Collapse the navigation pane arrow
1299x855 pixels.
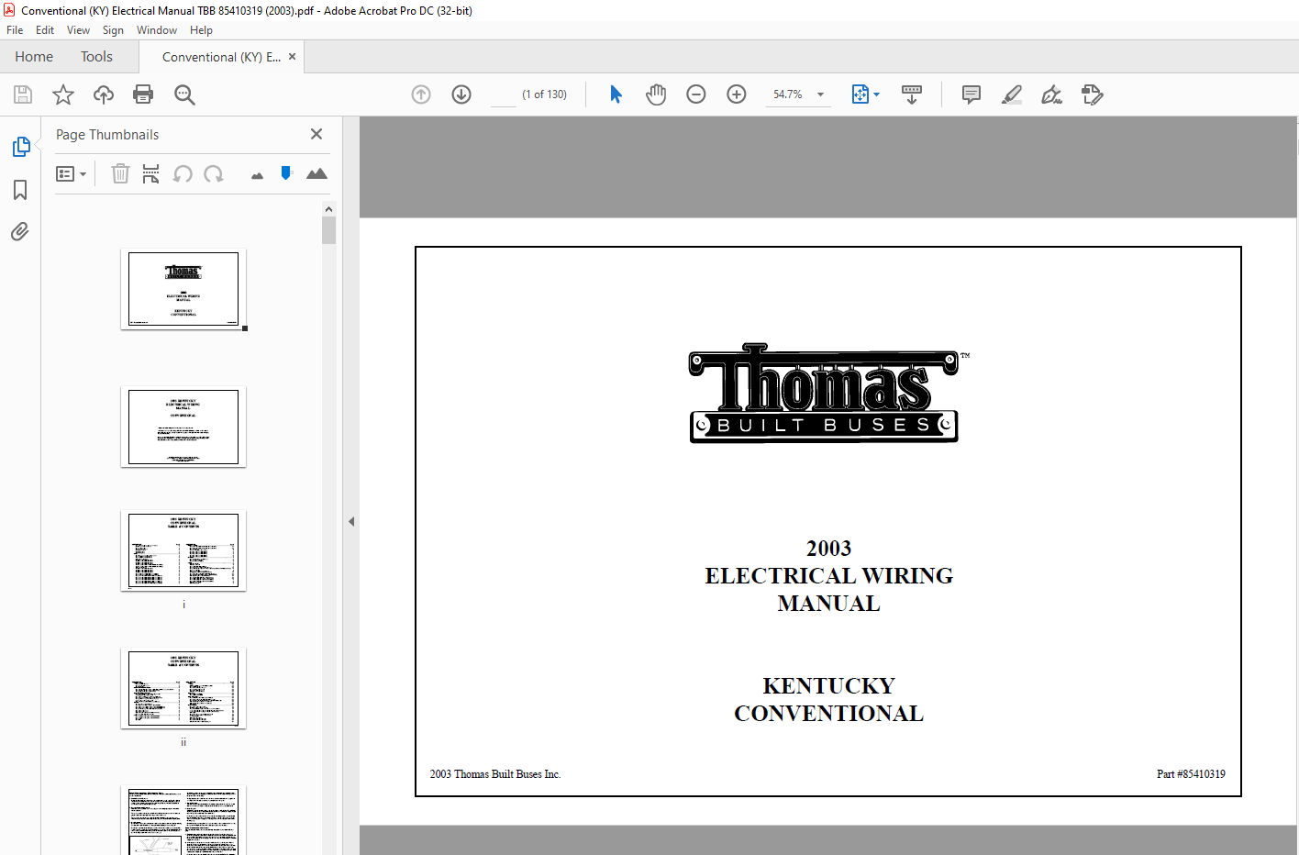coord(351,521)
